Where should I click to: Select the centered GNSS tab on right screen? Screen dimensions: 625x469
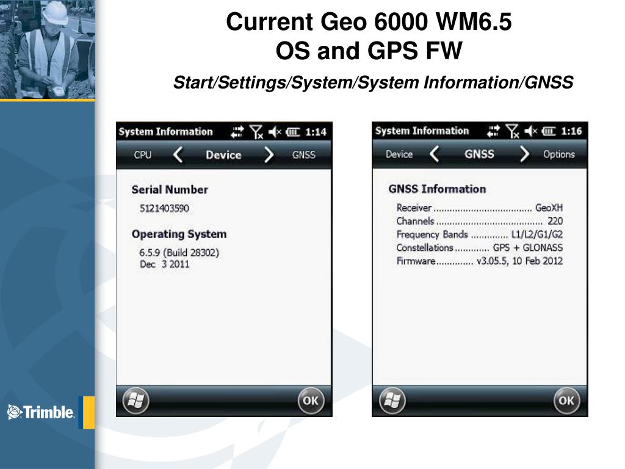coord(479,154)
